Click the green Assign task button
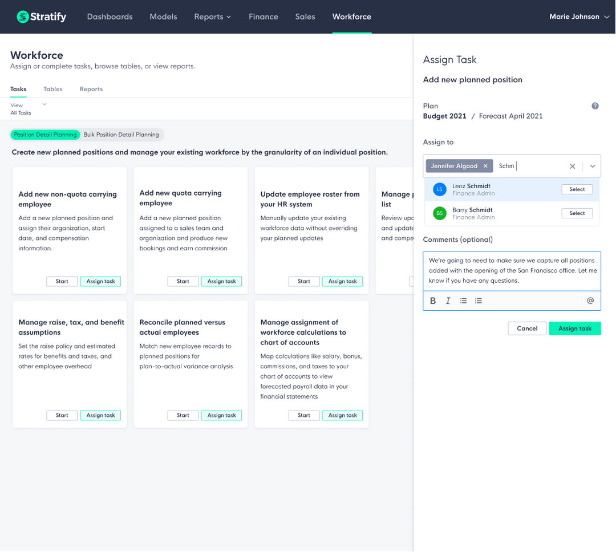The height and width of the screenshot is (552, 616). [x=574, y=328]
